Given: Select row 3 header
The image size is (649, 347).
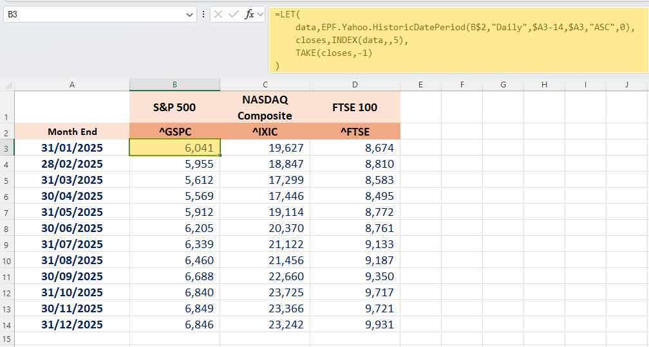Looking at the screenshot, I should (x=7, y=148).
